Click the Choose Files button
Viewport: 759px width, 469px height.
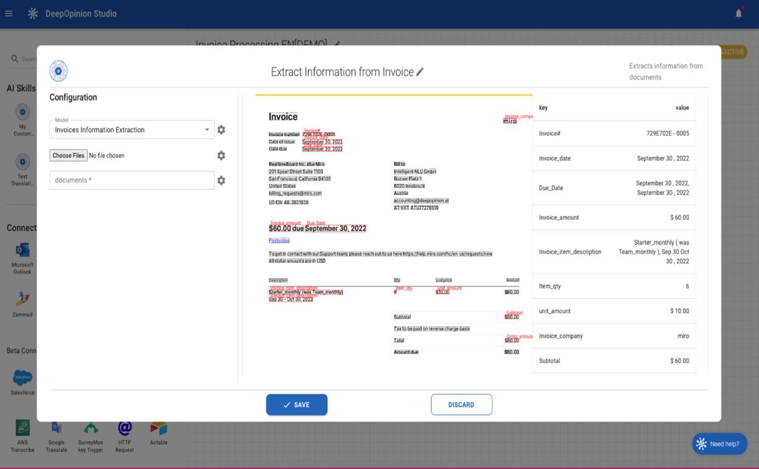point(68,155)
